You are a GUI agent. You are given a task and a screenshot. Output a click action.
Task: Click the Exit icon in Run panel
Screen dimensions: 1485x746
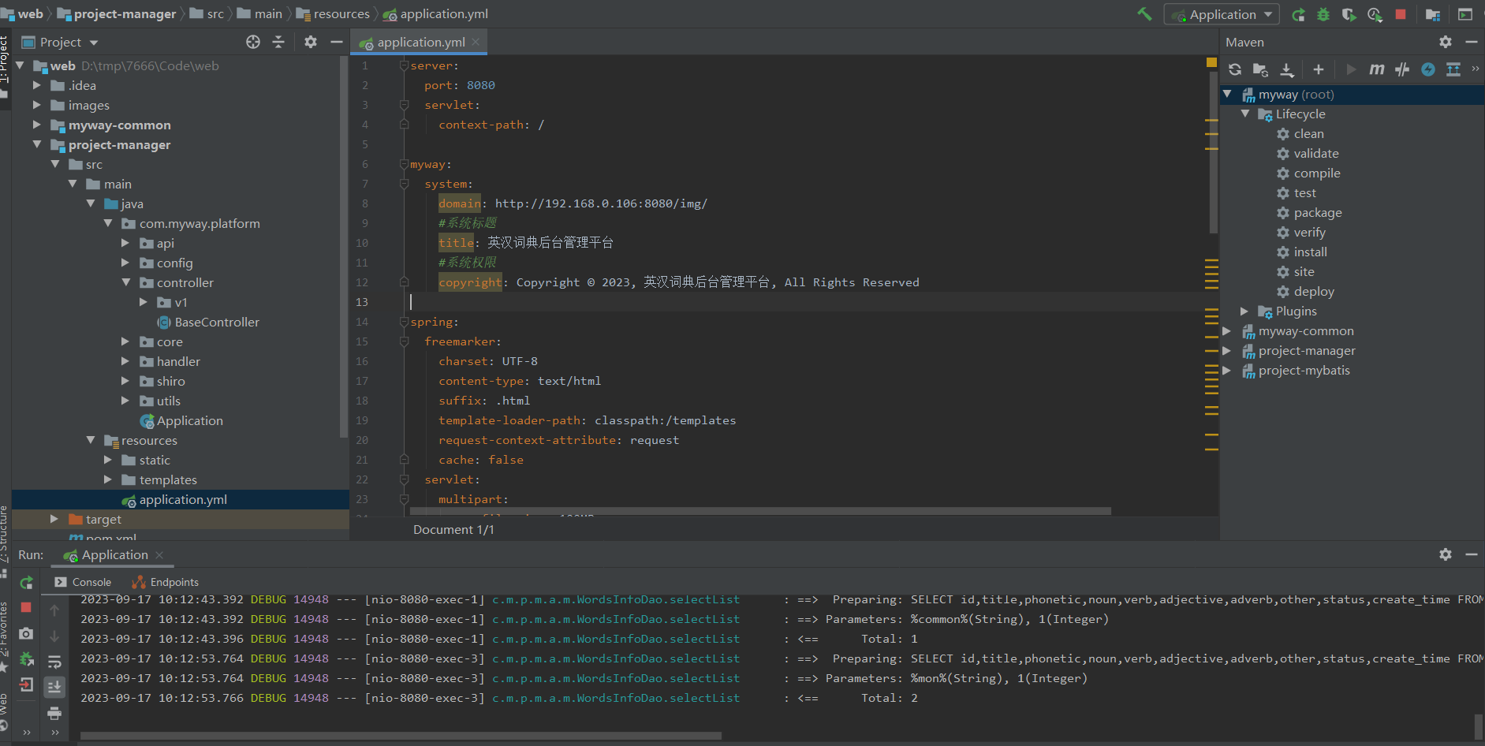point(26,684)
